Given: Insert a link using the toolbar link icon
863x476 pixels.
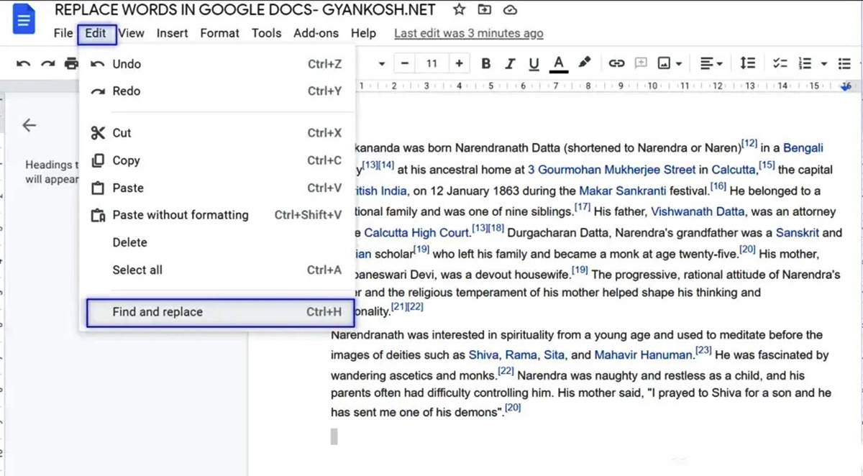Looking at the screenshot, I should click(616, 63).
